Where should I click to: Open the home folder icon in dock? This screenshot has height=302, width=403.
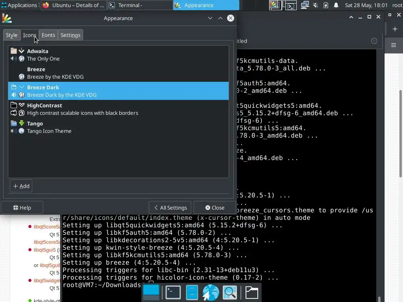coord(251,292)
